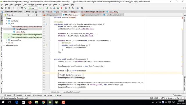Collapse the java folder
Screen dimensions: 186x105
tap(6, 24)
